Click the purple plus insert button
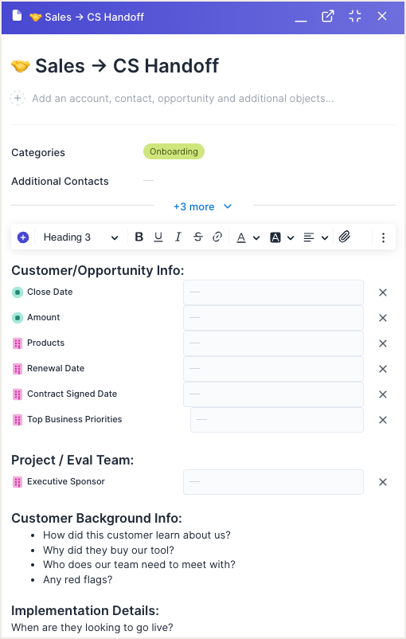 (23, 237)
